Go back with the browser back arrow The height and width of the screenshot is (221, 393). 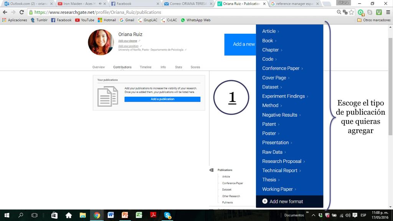click(x=5, y=12)
